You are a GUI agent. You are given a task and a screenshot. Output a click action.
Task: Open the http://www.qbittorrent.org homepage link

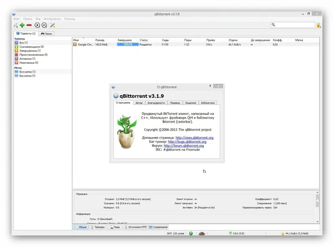click(x=195, y=137)
